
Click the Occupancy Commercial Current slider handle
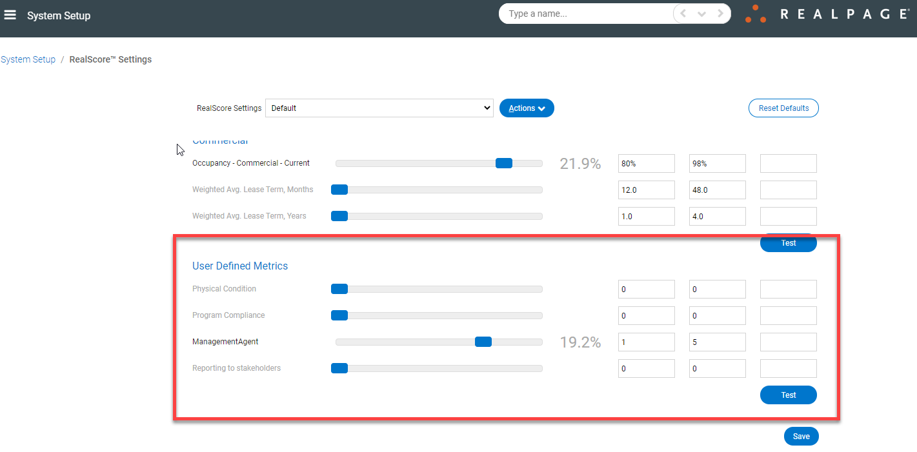pos(503,163)
